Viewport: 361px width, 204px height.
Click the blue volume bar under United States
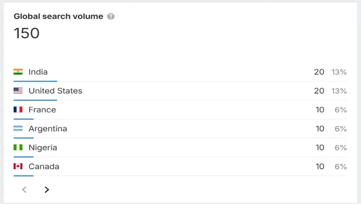click(x=35, y=100)
